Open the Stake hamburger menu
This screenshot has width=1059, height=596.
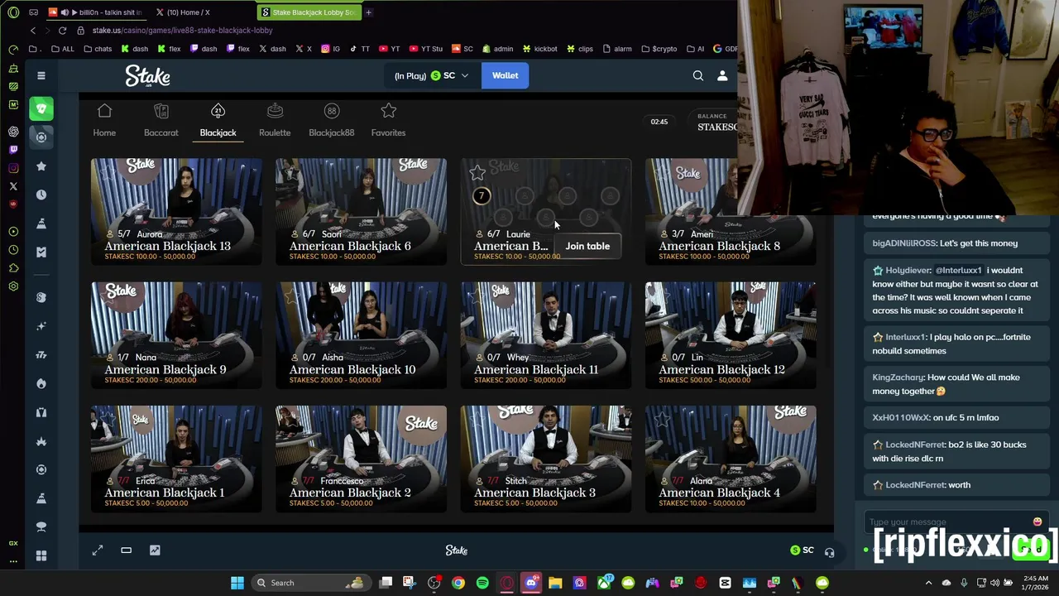pyautogui.click(x=41, y=75)
